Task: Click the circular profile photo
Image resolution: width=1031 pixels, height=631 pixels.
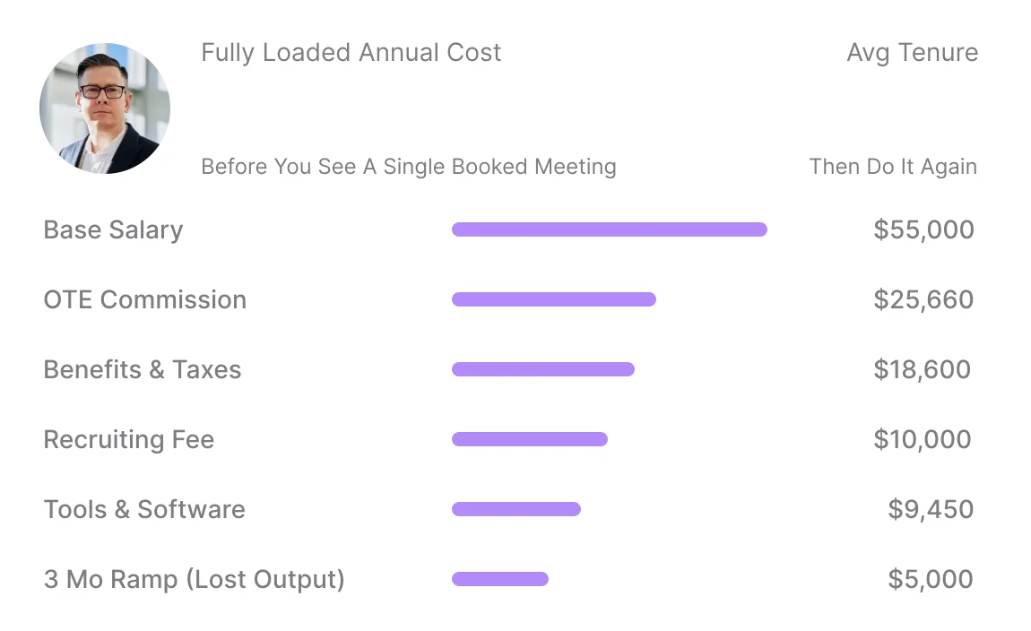Action: (x=105, y=108)
